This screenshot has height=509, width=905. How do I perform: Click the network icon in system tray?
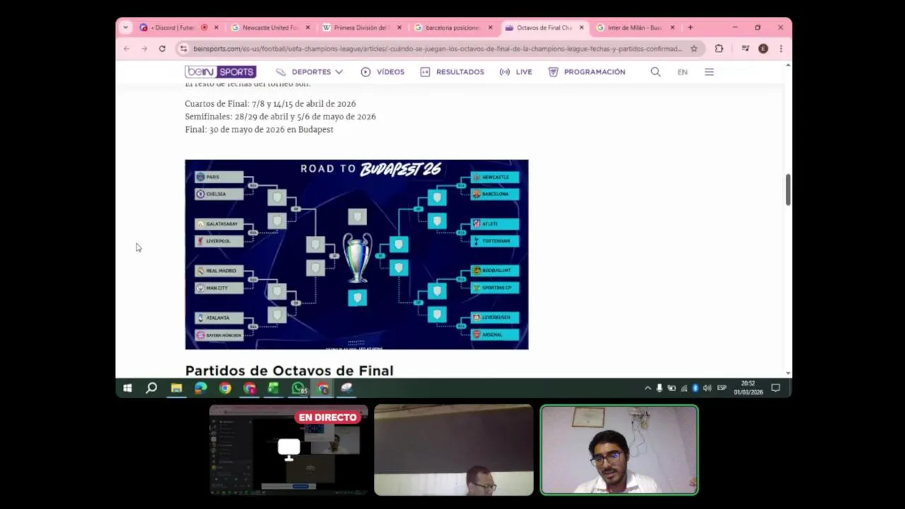[x=684, y=388]
